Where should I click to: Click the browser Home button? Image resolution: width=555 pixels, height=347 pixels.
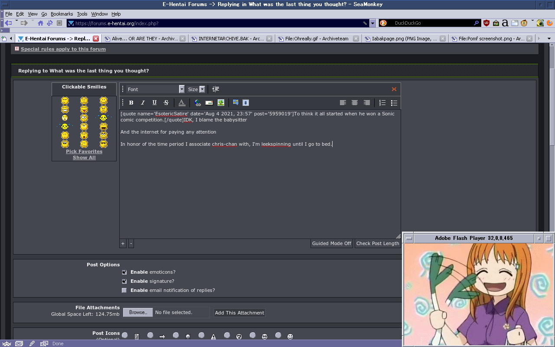click(x=40, y=23)
